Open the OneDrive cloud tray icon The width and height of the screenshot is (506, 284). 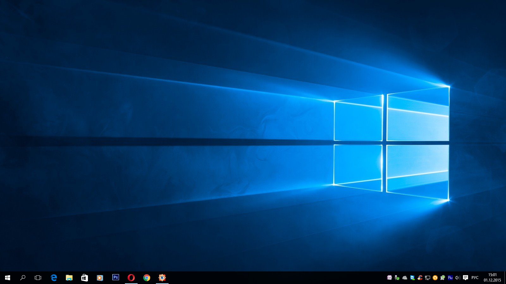[405, 278]
